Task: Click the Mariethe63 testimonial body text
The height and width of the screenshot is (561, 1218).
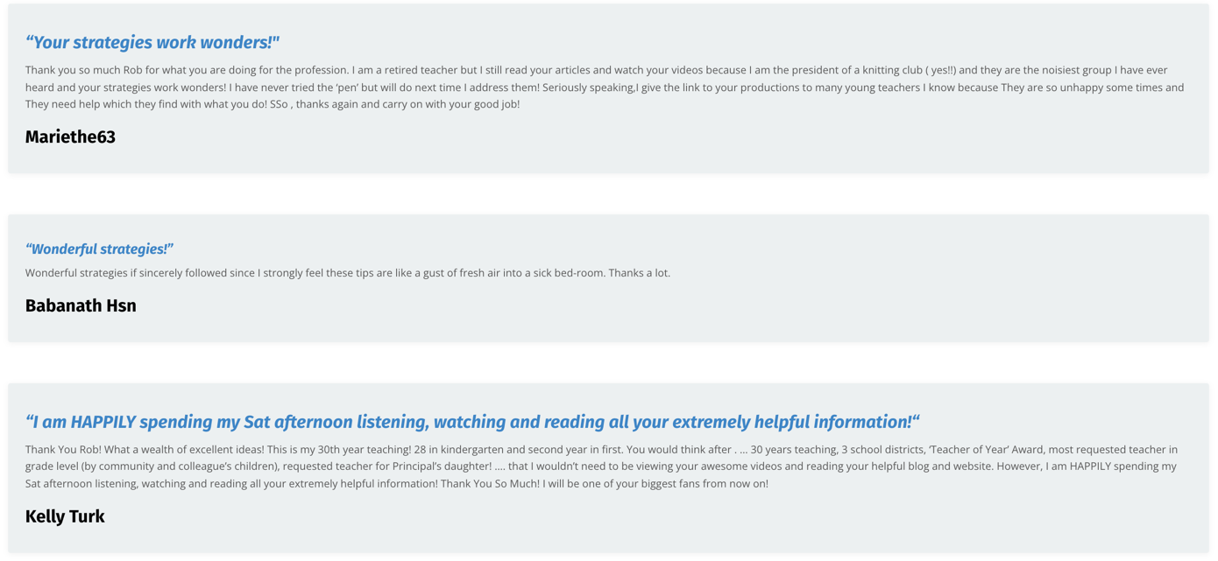Action: (605, 88)
